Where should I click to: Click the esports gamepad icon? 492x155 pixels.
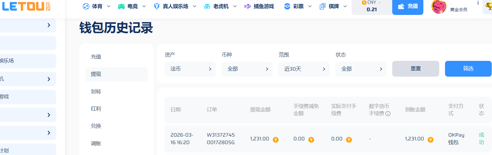121,6
